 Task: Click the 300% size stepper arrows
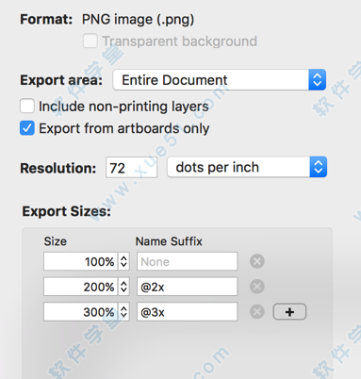point(123,312)
